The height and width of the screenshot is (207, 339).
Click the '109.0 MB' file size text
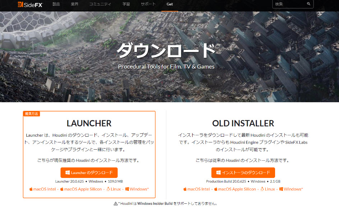115,181
